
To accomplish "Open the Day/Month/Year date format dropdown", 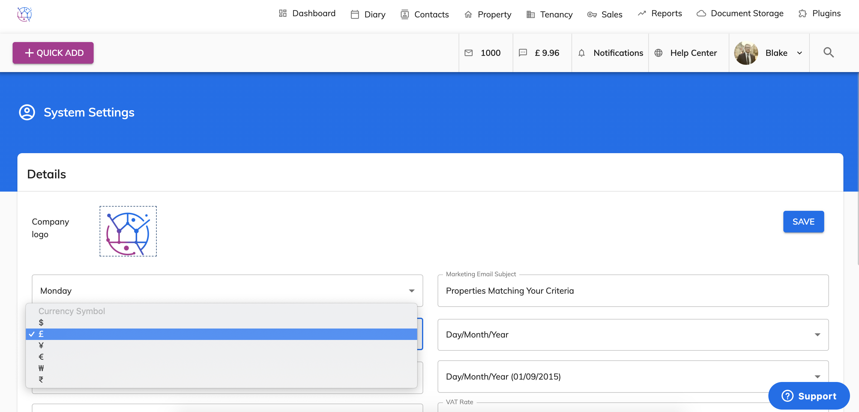I will [x=633, y=335].
